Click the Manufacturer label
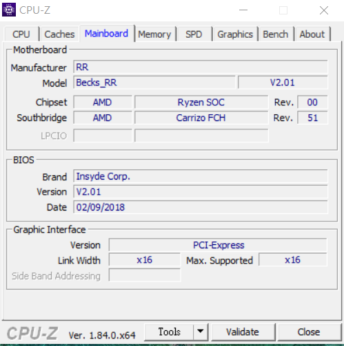This screenshot has width=344, height=346. coord(39,67)
